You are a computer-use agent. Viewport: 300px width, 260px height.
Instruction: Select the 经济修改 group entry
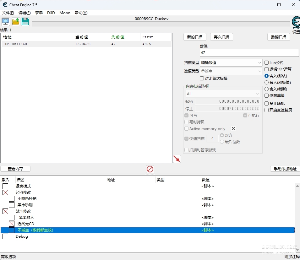click(x=23, y=192)
